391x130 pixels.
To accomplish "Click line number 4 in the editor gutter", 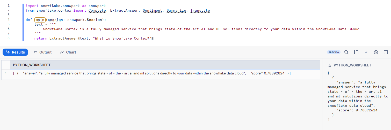I will pos(9,20).
